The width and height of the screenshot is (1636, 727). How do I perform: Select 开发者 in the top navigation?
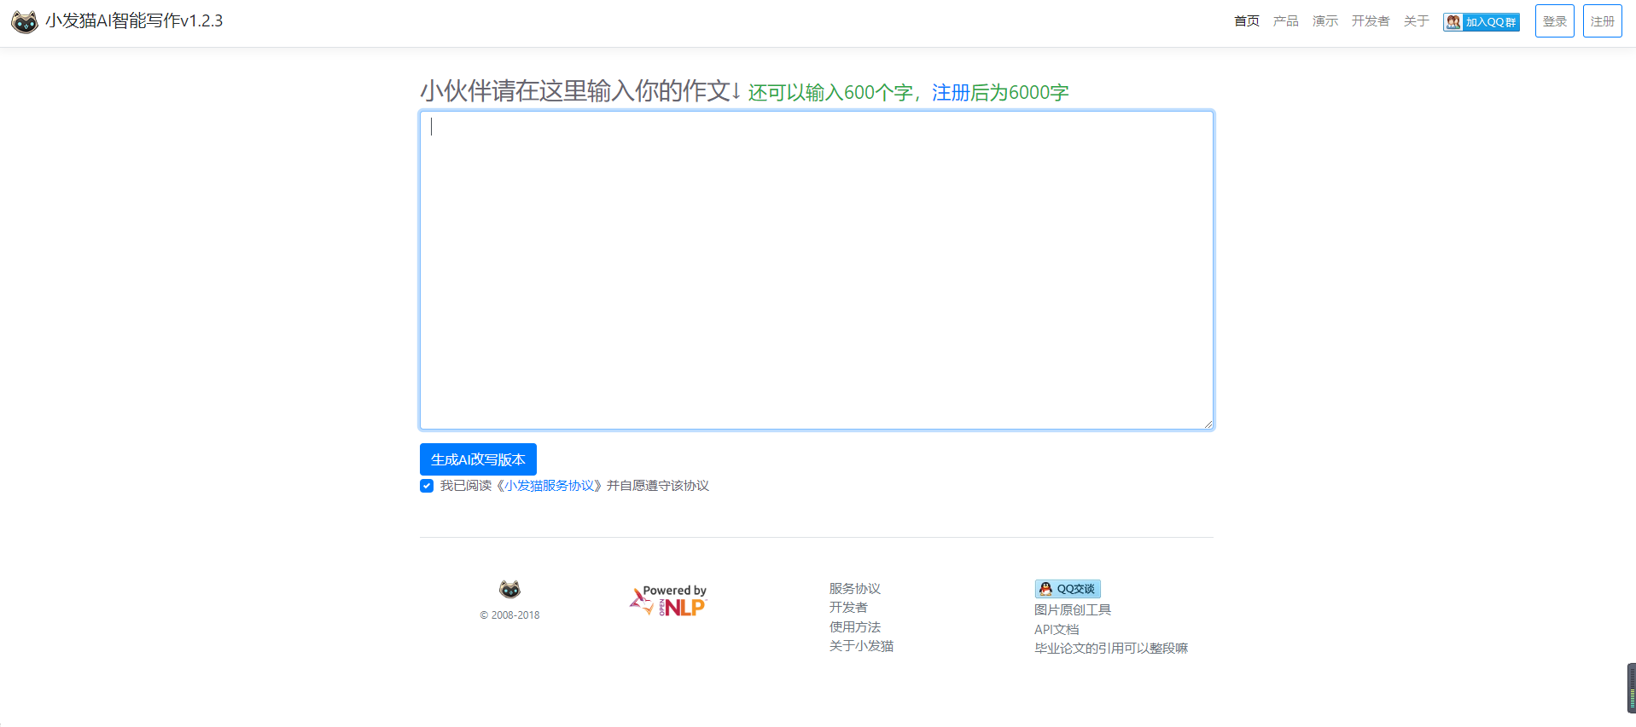click(x=1370, y=21)
